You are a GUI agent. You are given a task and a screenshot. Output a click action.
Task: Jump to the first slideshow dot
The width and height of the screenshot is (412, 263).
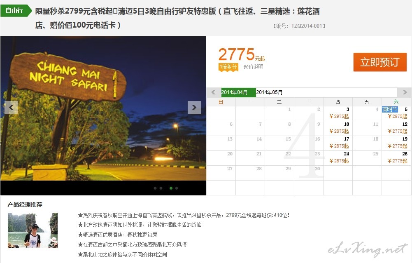(155, 188)
